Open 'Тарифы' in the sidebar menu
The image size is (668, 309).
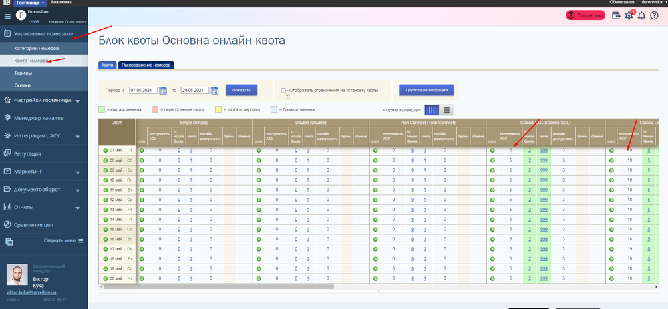pos(24,73)
